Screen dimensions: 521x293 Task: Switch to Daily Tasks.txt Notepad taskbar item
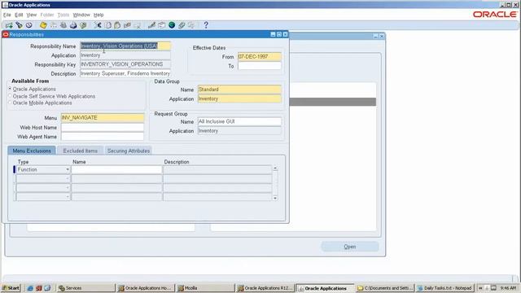click(x=445, y=288)
